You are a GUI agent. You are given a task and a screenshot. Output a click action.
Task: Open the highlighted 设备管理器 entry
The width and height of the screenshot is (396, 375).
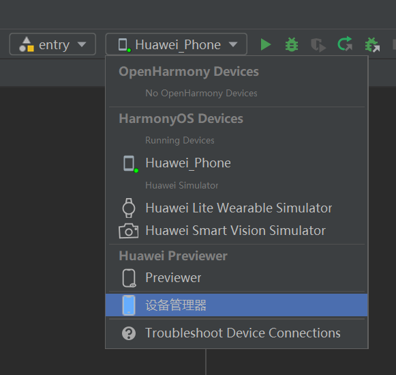tap(237, 305)
